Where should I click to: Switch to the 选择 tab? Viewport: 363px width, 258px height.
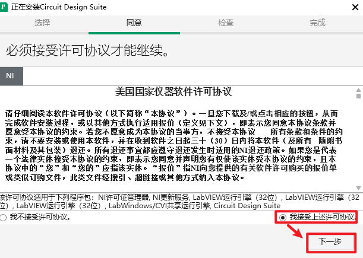point(42,23)
